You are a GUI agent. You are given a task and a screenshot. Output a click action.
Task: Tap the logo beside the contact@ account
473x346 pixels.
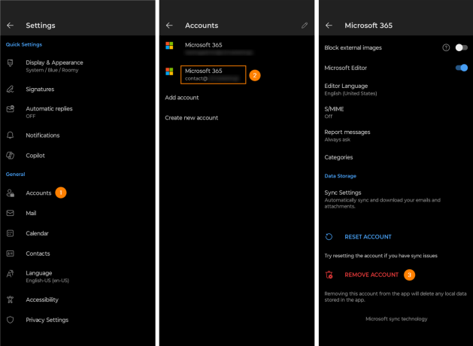click(169, 71)
